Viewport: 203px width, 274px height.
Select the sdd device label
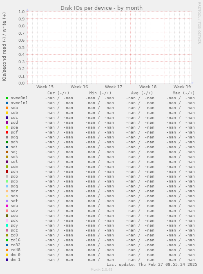(14, 123)
